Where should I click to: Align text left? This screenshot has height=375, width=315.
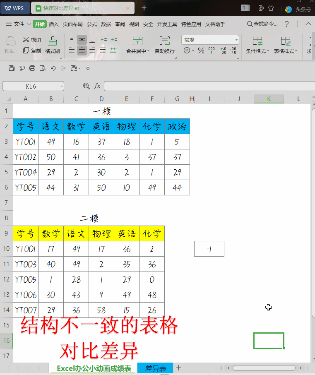(72, 50)
